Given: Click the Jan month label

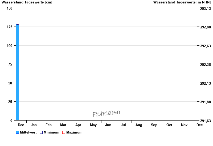Looking at the screenshot, I should (x=34, y=125).
